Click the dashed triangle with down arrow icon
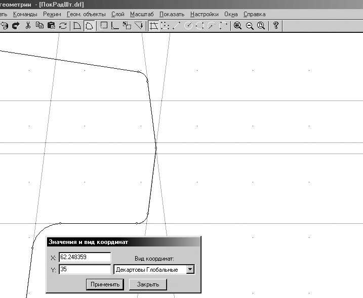 coord(139,26)
